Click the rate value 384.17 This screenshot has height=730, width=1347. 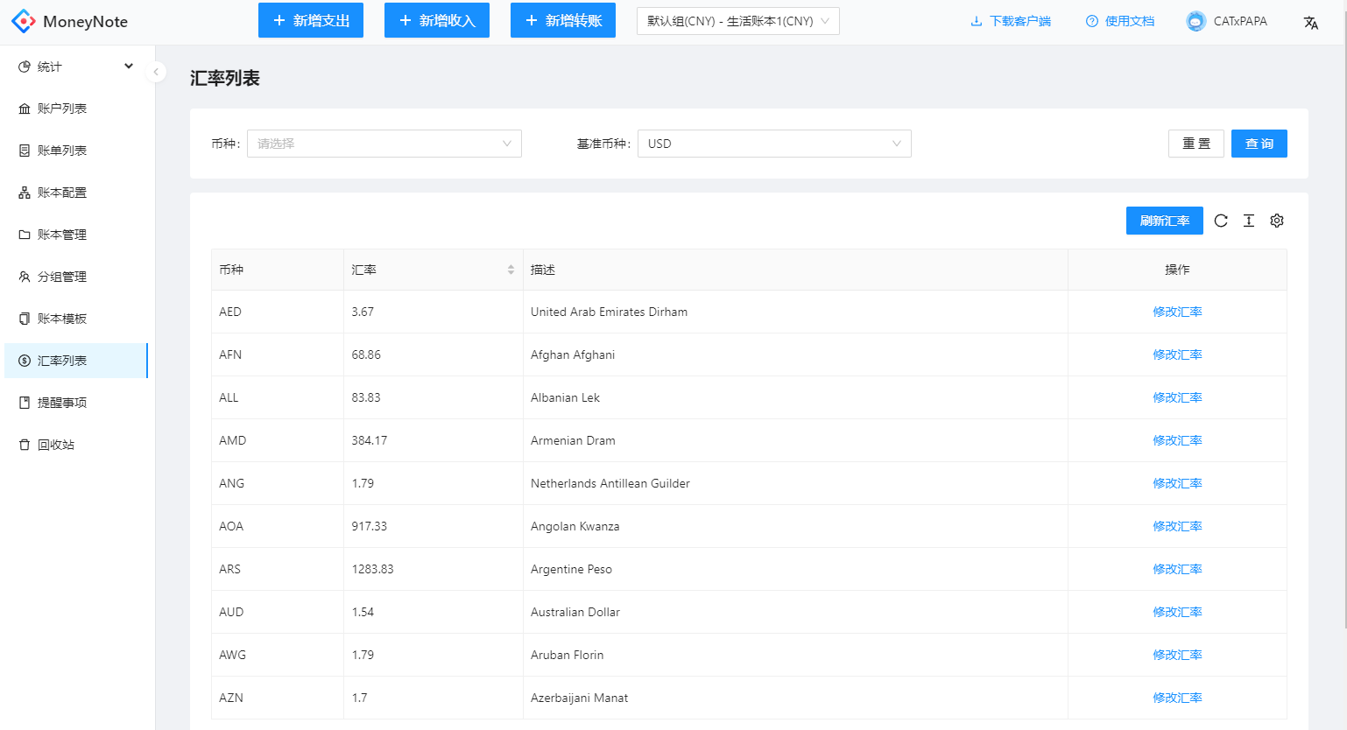click(369, 440)
